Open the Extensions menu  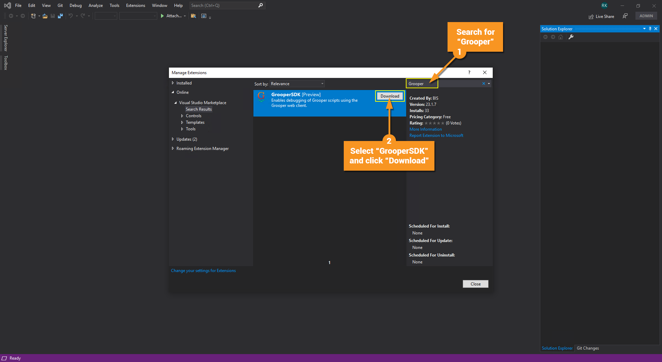click(136, 6)
